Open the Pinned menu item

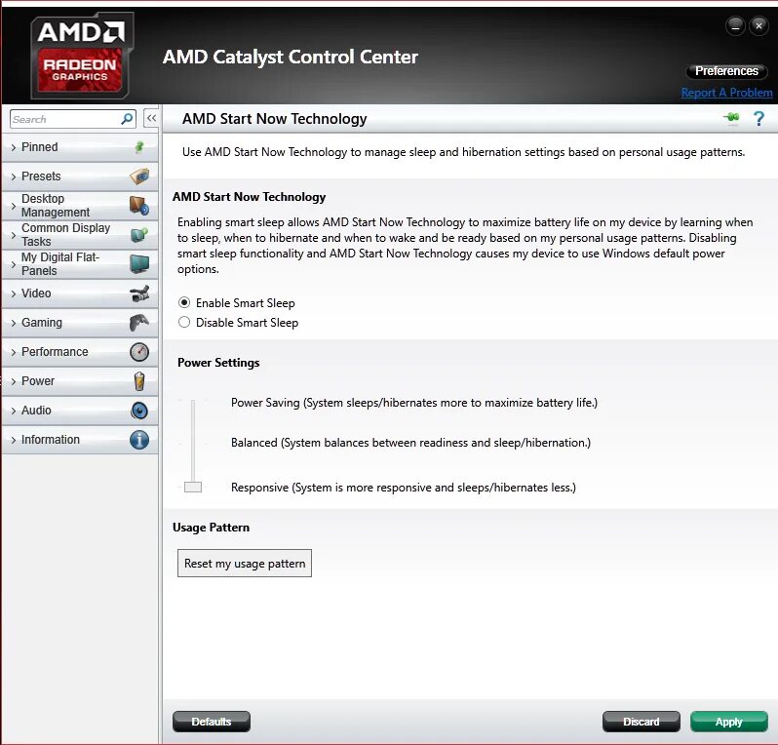(x=80, y=147)
